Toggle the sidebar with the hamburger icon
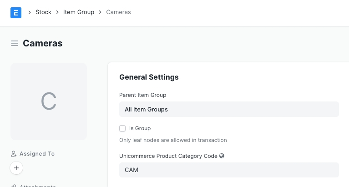The image size is (349, 187). coord(15,43)
